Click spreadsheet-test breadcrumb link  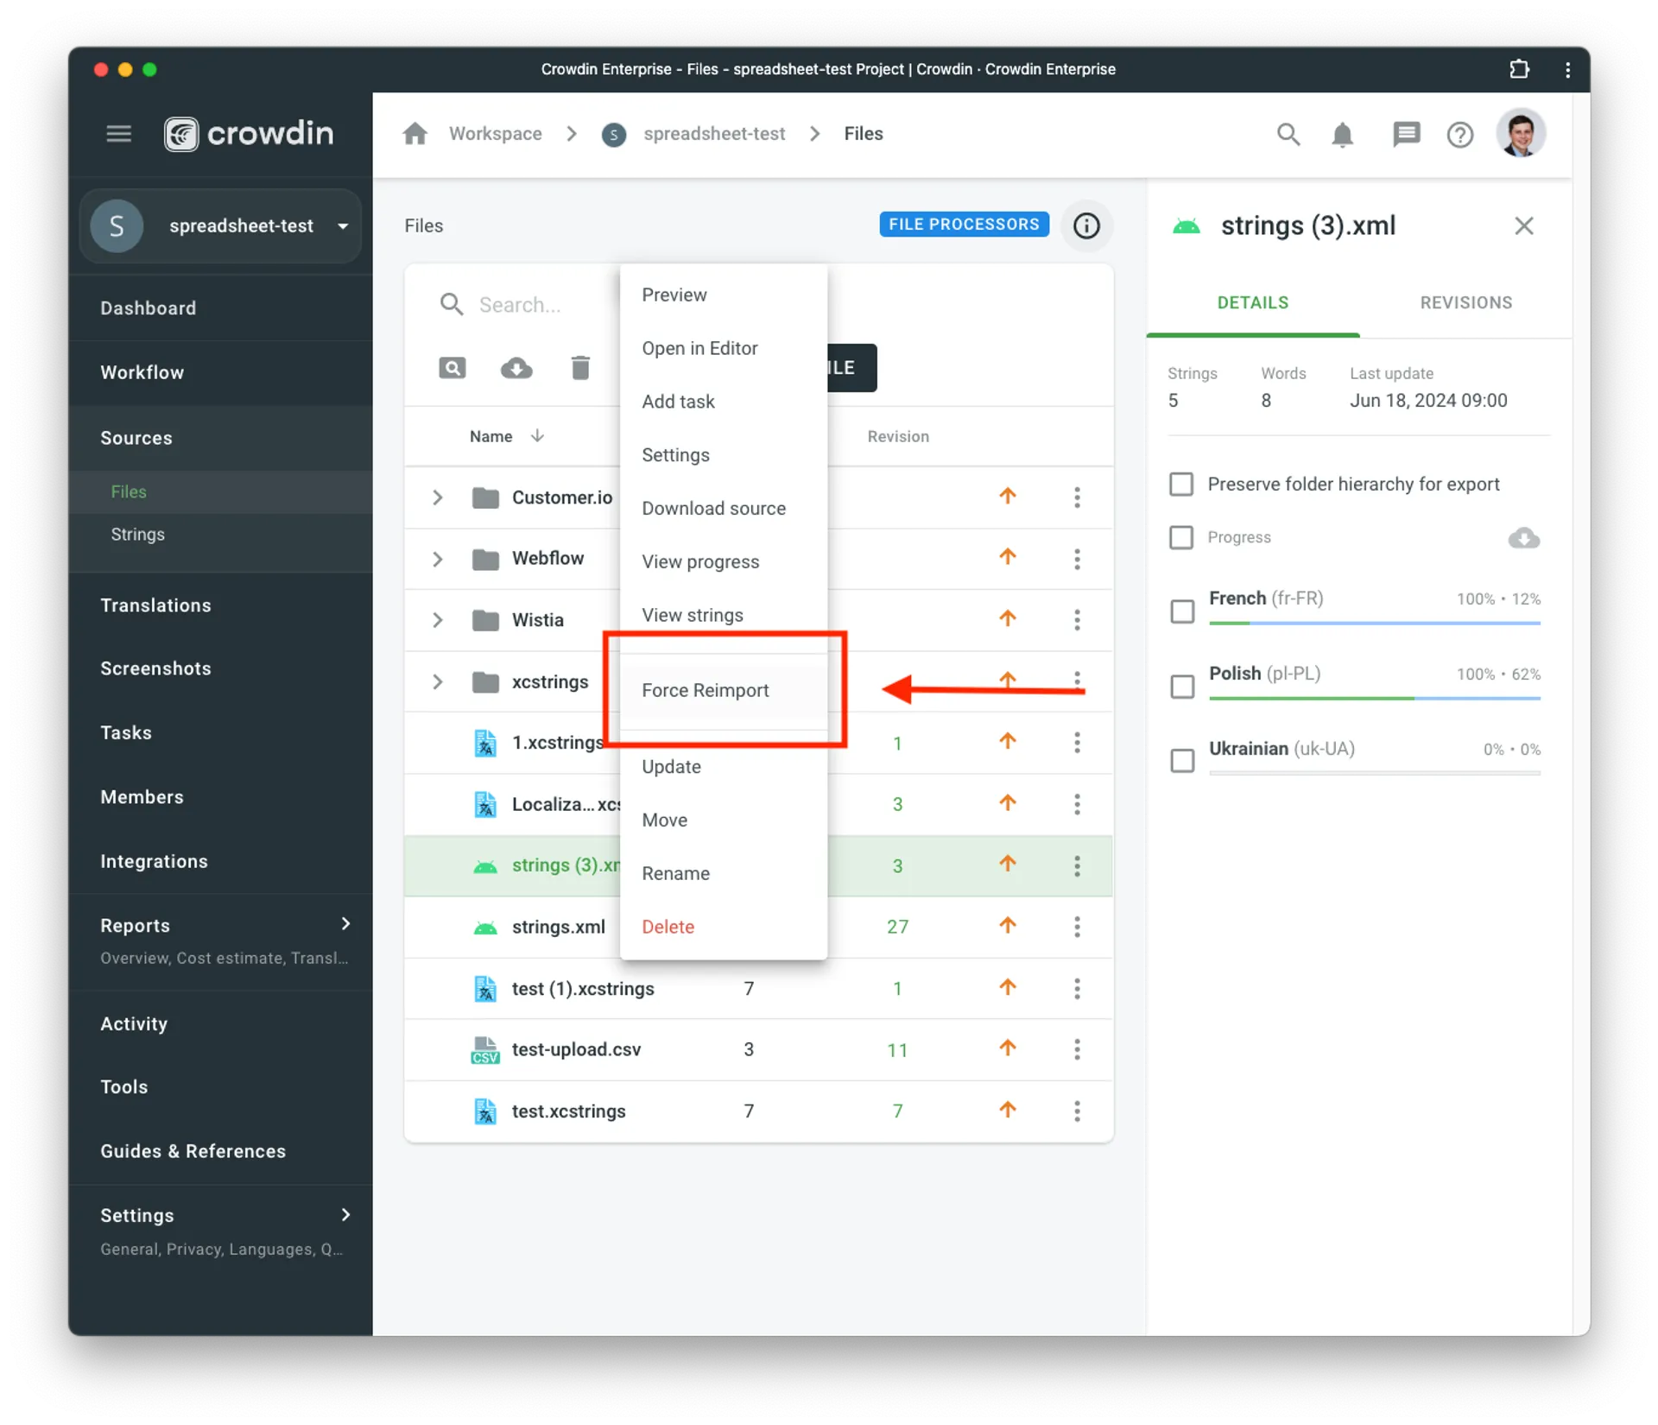pos(713,134)
